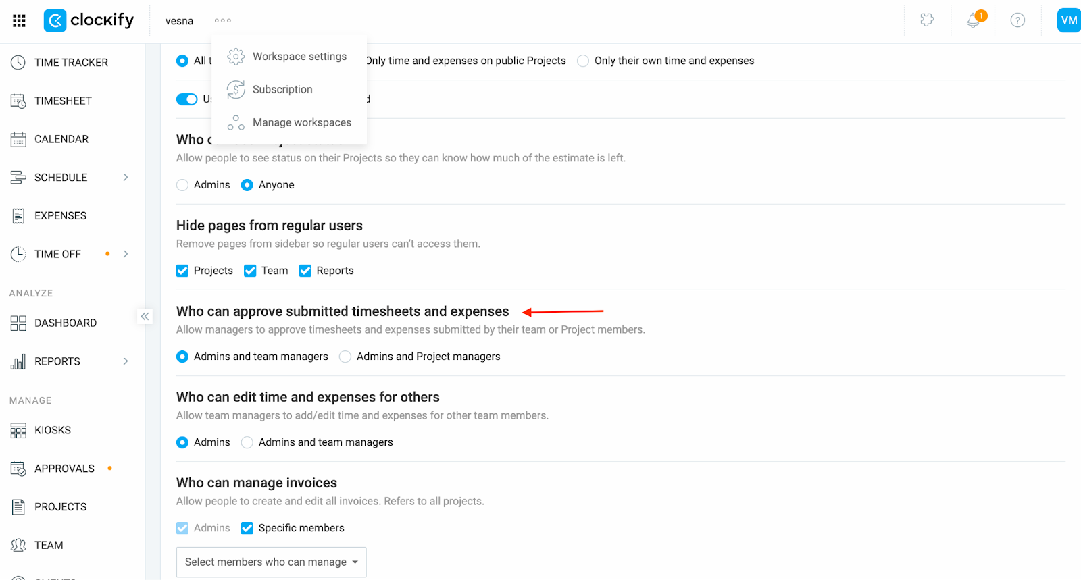The width and height of the screenshot is (1081, 580).
Task: Collapse sidebar using double chevron icon
Action: tap(145, 316)
